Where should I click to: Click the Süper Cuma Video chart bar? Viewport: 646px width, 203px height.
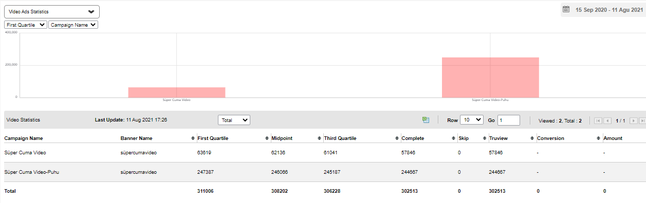[x=177, y=92]
